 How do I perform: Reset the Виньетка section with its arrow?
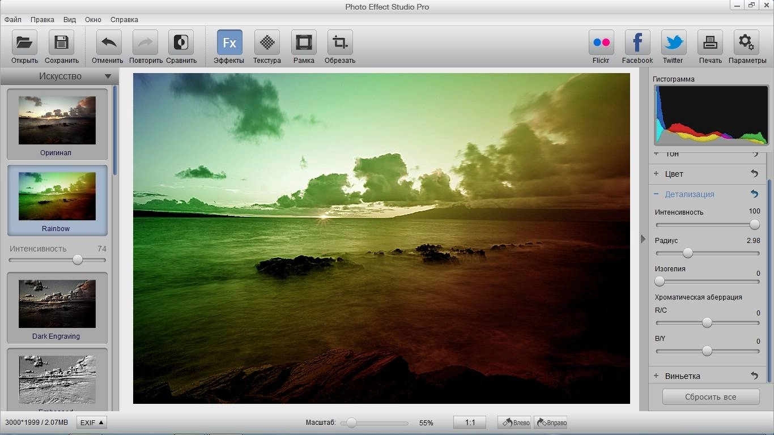pos(754,376)
